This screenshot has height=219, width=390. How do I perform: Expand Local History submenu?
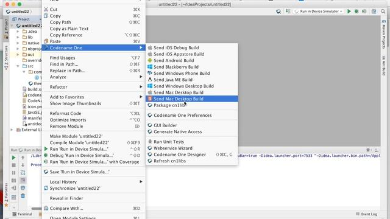[93, 182]
